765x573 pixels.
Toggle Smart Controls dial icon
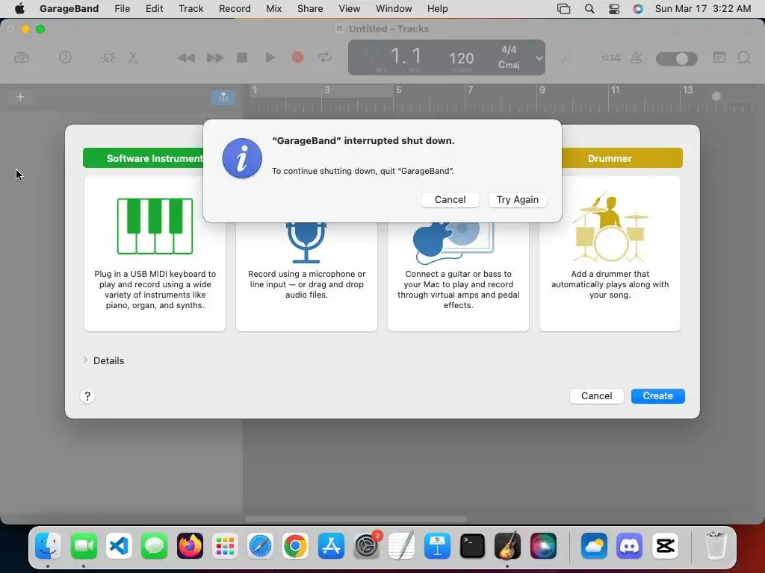point(108,57)
